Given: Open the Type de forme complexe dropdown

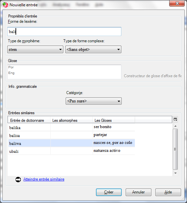Looking at the screenshot, I should (x=93, y=49).
